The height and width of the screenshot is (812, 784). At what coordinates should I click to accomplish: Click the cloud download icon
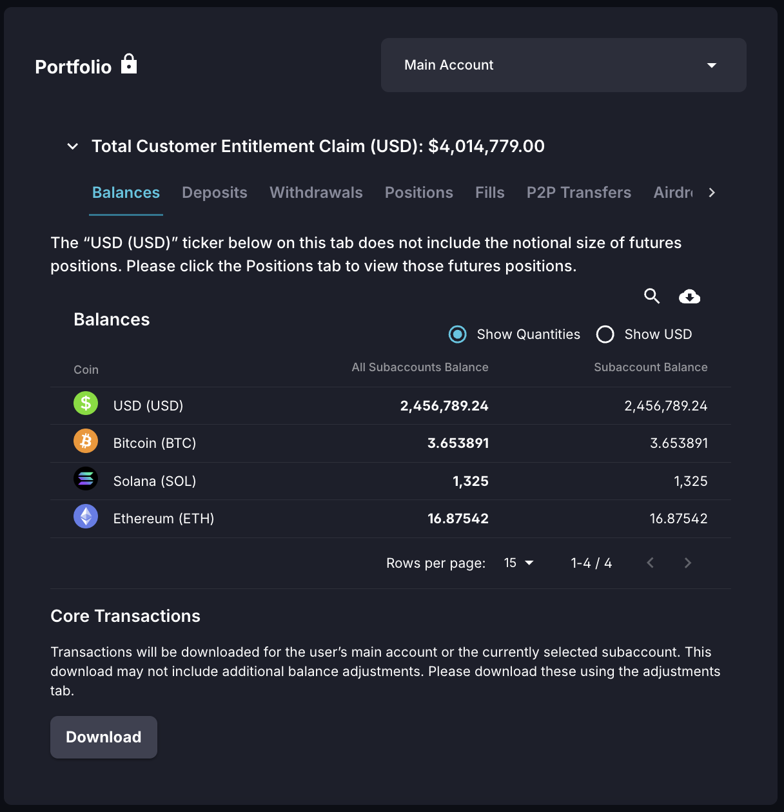[x=689, y=296]
